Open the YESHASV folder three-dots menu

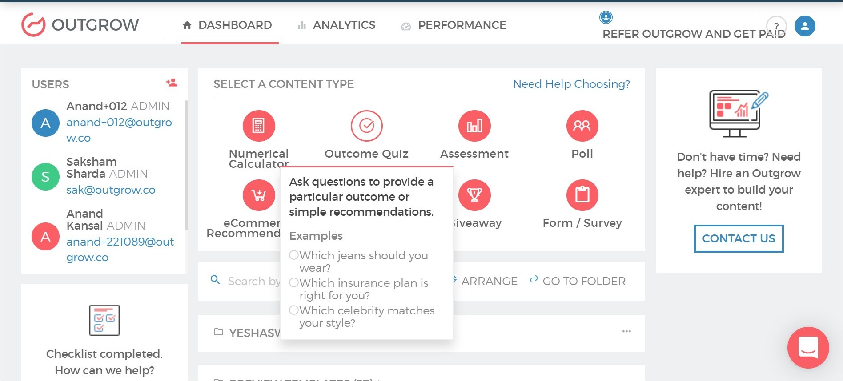point(626,331)
